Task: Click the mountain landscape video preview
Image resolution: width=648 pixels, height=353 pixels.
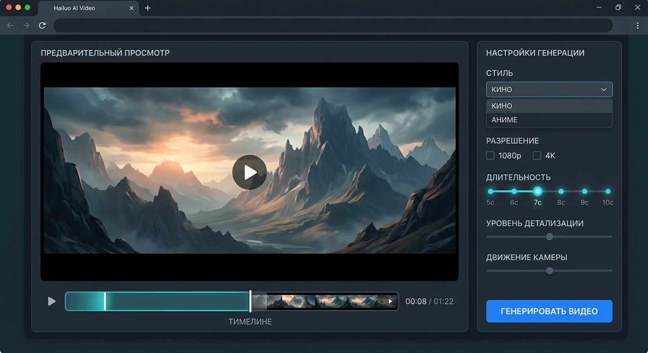Action: (x=249, y=171)
